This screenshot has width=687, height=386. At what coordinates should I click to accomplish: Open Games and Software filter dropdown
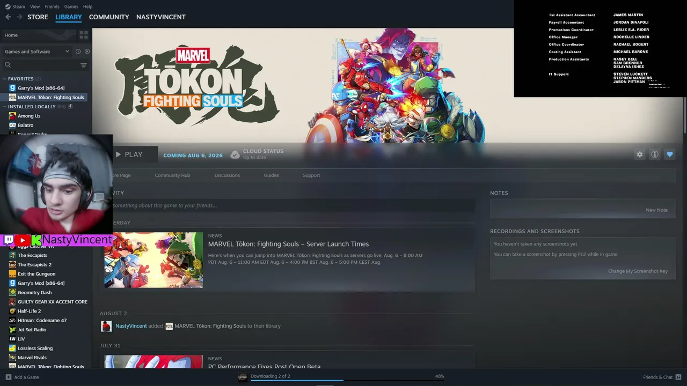pos(37,51)
